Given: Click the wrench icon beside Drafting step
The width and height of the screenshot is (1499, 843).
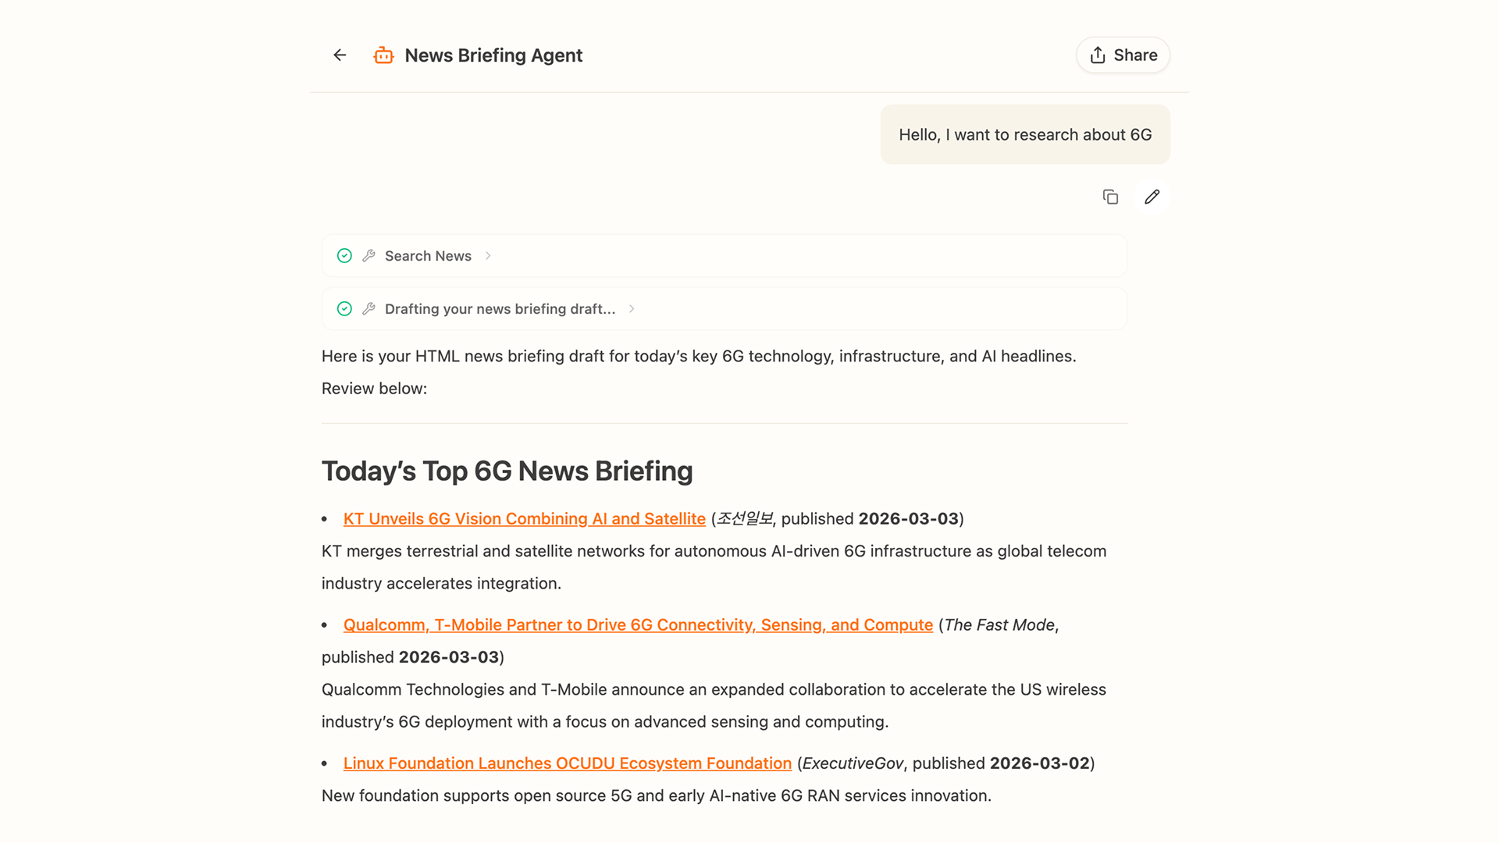Looking at the screenshot, I should point(369,309).
